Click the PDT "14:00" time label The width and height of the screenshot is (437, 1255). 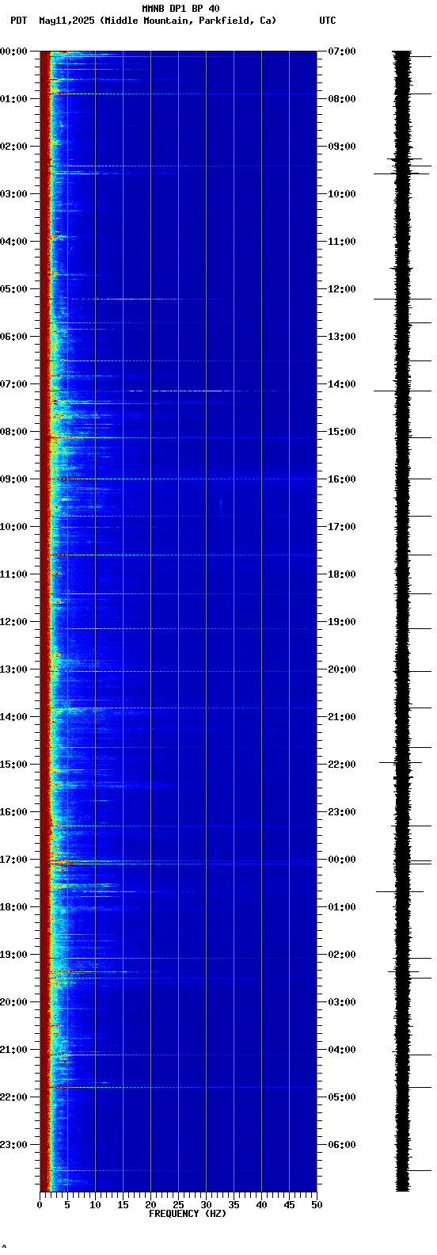point(13,717)
